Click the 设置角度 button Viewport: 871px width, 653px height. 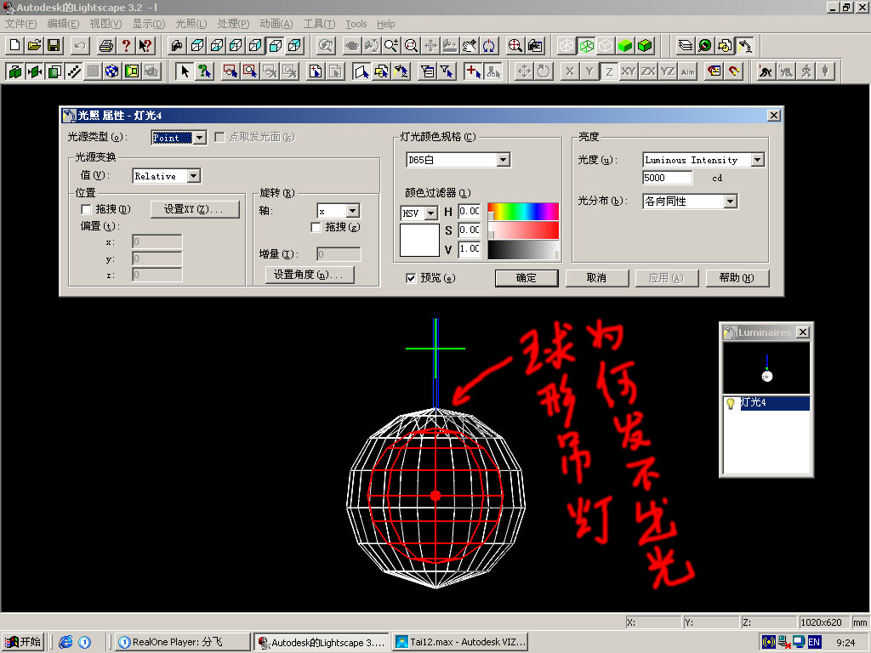[x=308, y=275]
